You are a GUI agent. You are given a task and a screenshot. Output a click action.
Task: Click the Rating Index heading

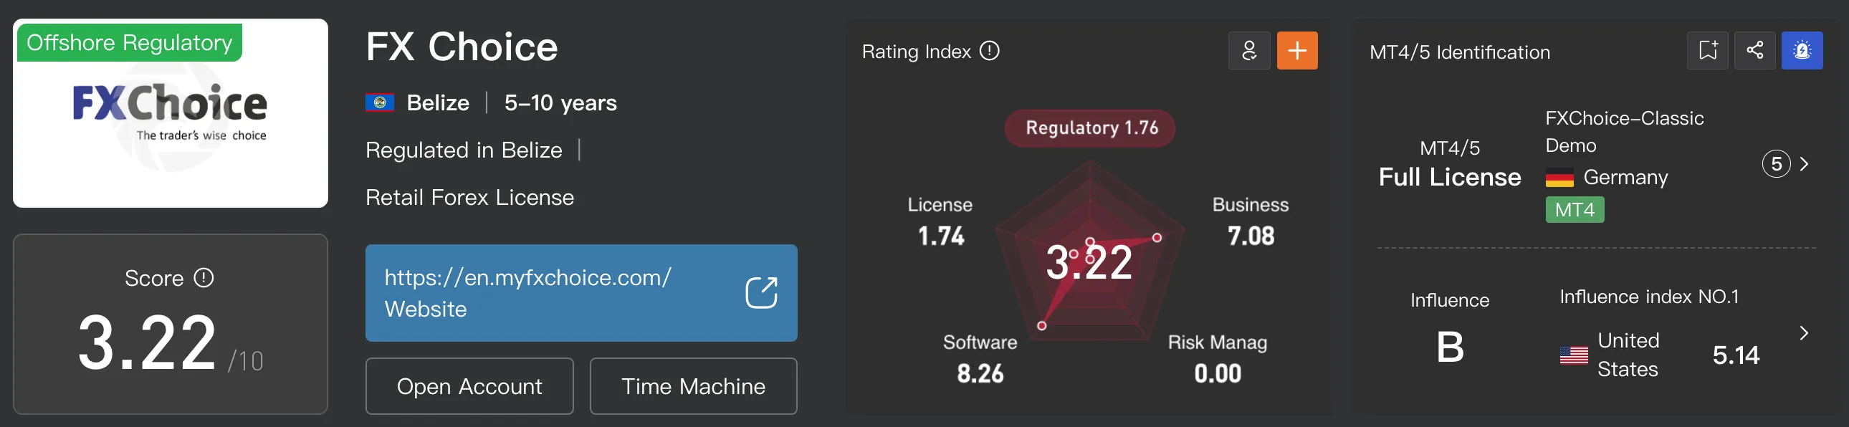click(x=916, y=52)
